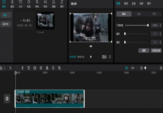The image size is (163, 113).
Task: Toggle timeline auto-snap magnet icon
Action: (x=126, y=68)
